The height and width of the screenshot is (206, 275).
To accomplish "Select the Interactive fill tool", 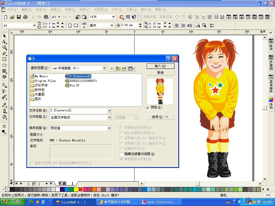I will coord(4,85).
